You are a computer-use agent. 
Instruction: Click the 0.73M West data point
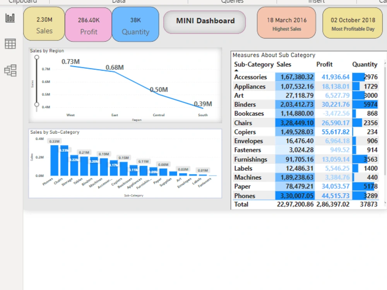[70, 66]
